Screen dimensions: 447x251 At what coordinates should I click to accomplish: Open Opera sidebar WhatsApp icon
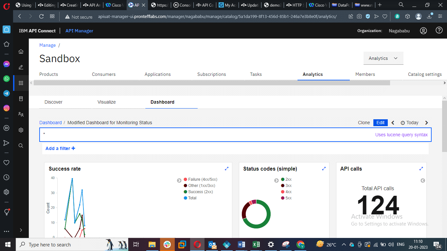7,79
